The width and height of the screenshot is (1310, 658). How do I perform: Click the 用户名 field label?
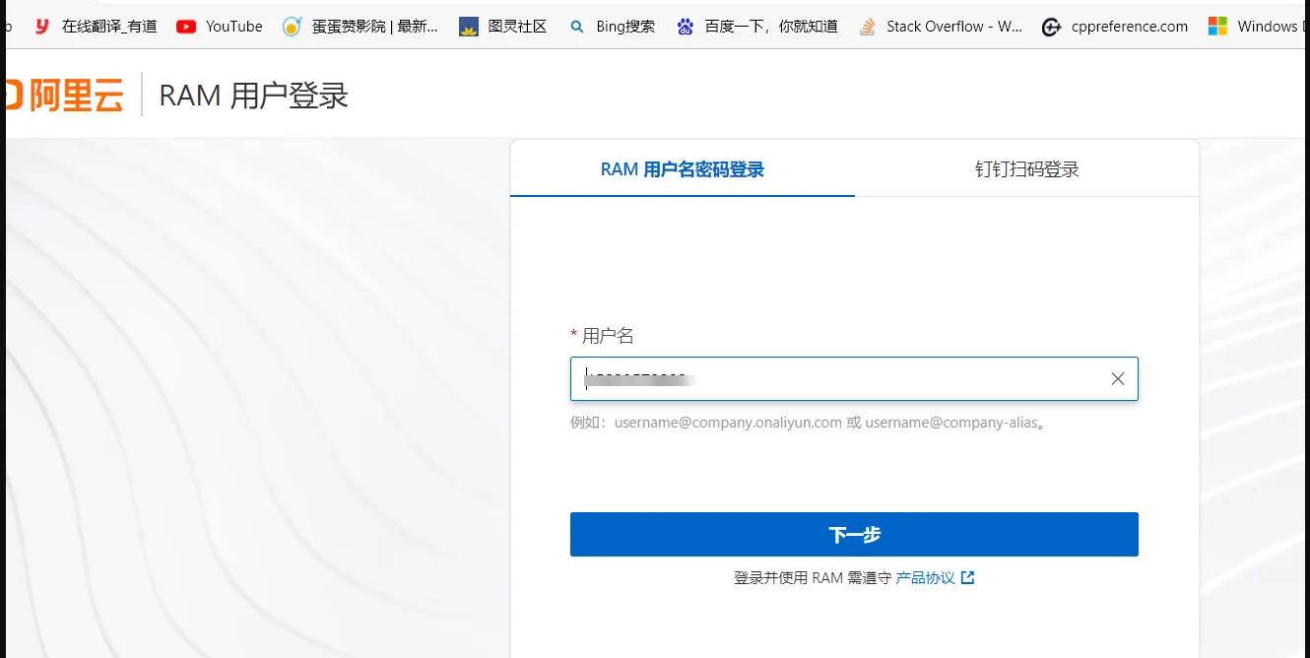[608, 336]
